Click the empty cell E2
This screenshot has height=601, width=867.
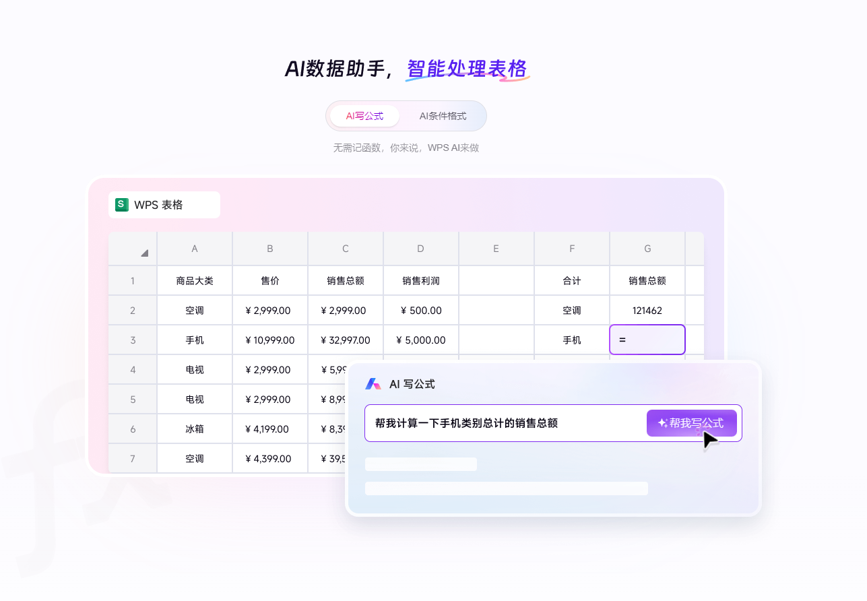(496, 311)
